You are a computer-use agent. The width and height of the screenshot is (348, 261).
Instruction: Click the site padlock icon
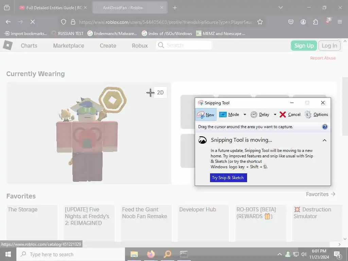(73, 22)
